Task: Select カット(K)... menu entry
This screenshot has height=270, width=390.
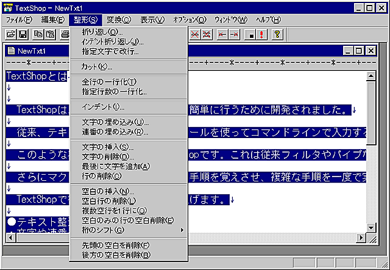Action: pos(129,67)
